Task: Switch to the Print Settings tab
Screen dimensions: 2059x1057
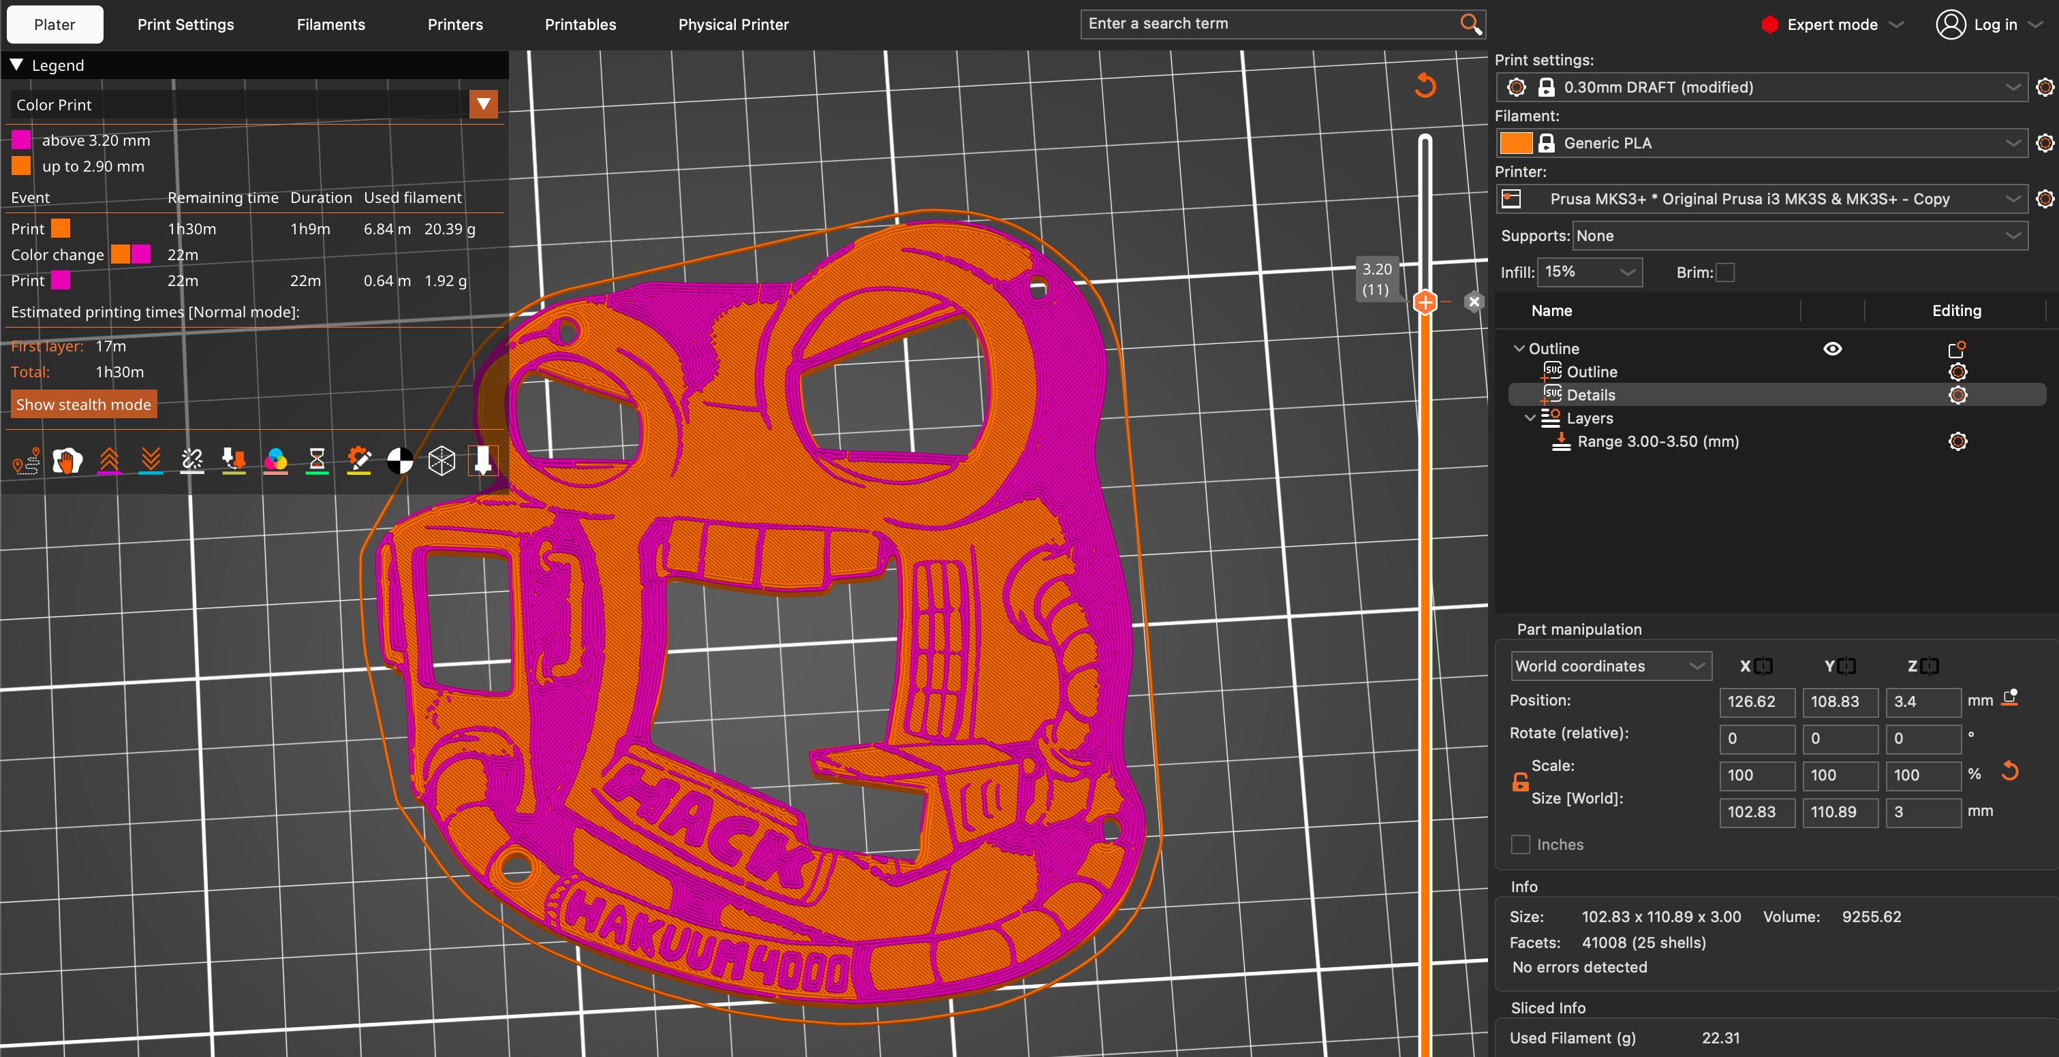Action: [185, 24]
